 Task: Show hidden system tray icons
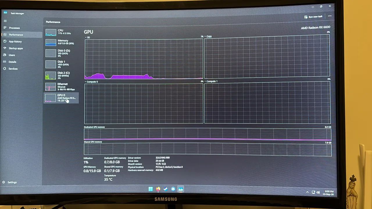[307, 192]
